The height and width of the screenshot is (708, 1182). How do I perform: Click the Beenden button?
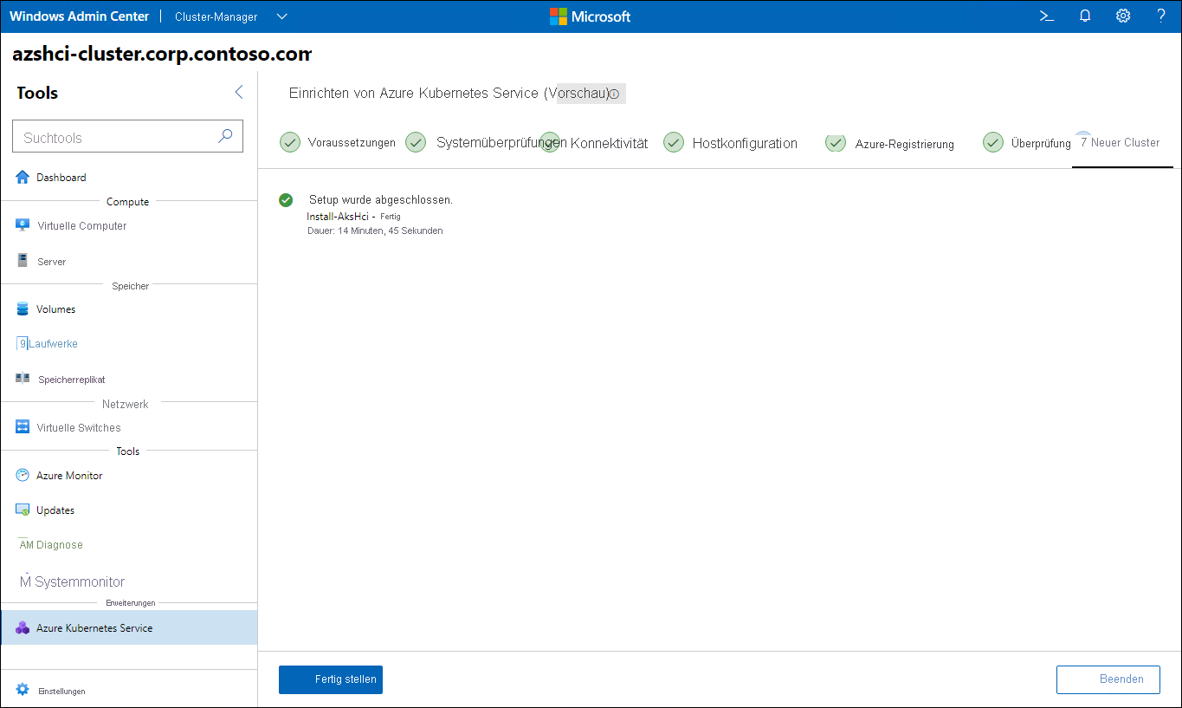(1108, 679)
